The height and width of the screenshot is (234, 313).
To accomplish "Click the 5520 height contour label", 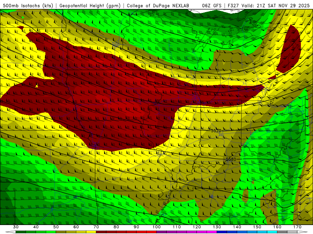I will (216, 131).
